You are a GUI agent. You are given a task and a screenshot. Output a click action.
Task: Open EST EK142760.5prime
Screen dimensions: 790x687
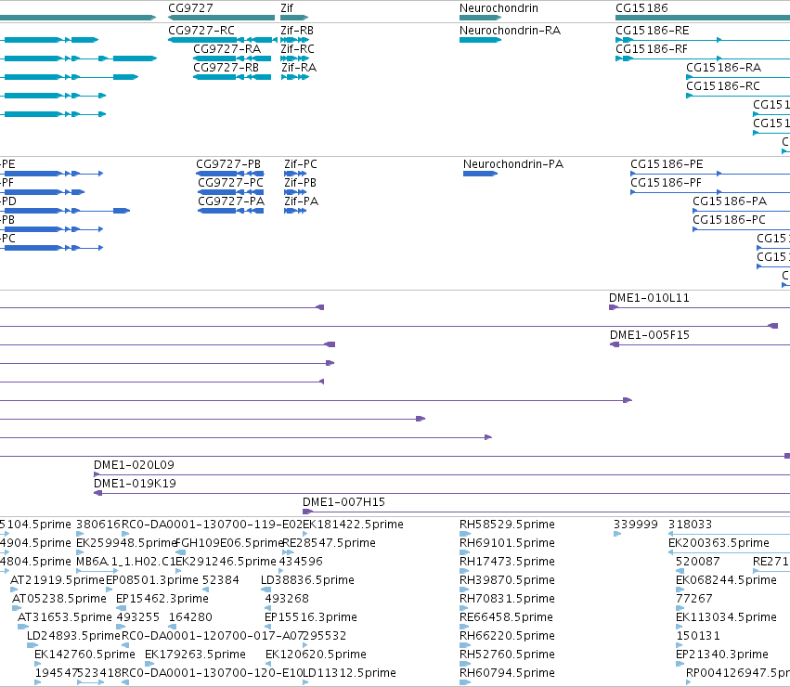point(84,655)
